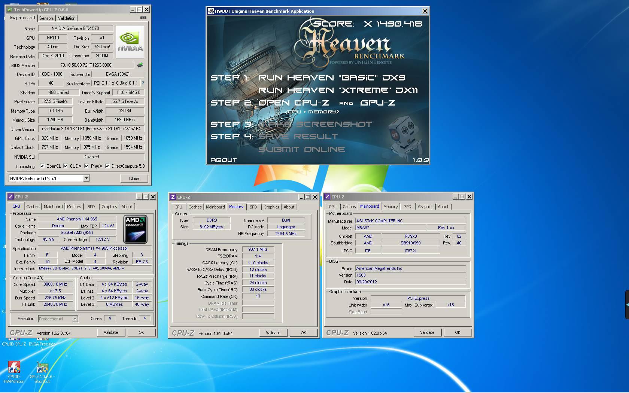Click the CPU-Z Memory window title icon
The image size is (629, 393).
pyautogui.click(x=173, y=197)
